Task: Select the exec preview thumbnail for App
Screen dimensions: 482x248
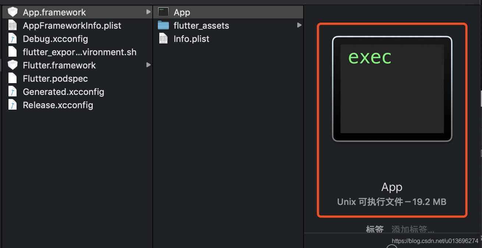Action: pos(391,88)
